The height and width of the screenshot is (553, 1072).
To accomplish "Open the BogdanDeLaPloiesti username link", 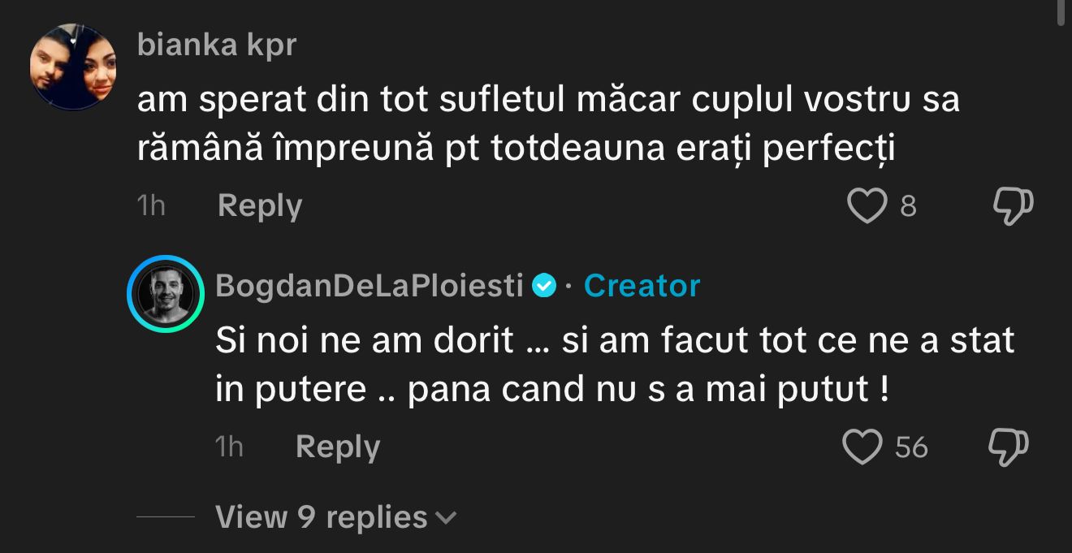I will [x=370, y=286].
